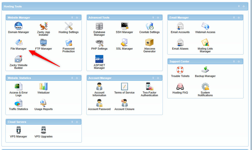Grab the Advanced Tools panel move handle
The width and height of the screenshot is (252, 150).
click(158, 18)
